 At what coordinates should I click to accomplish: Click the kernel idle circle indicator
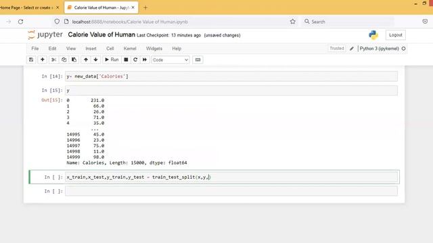403,49
